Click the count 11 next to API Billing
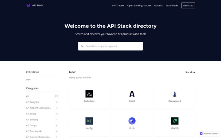The width and height of the screenshot is (221, 138). pos(57,114)
